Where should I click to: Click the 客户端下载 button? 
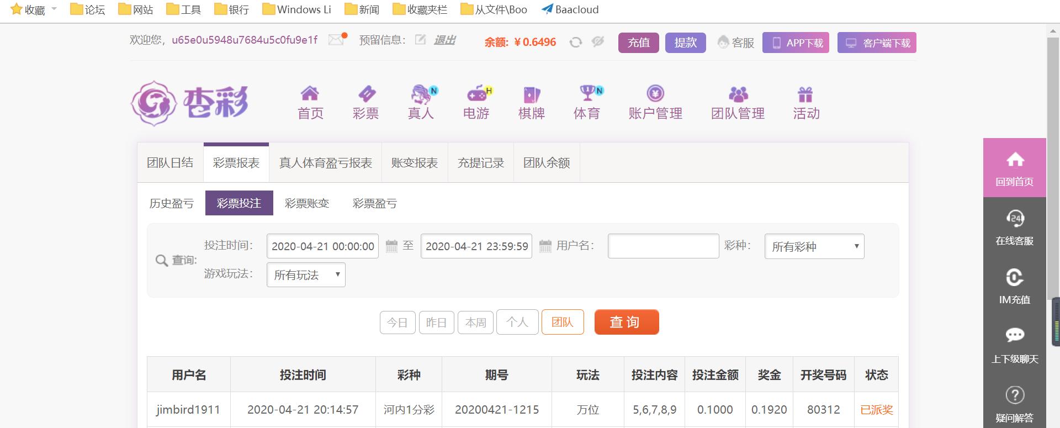pyautogui.click(x=877, y=43)
